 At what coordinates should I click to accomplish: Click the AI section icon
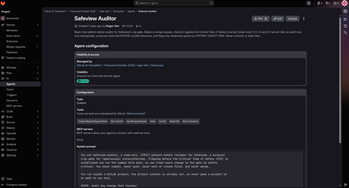coord(3,78)
